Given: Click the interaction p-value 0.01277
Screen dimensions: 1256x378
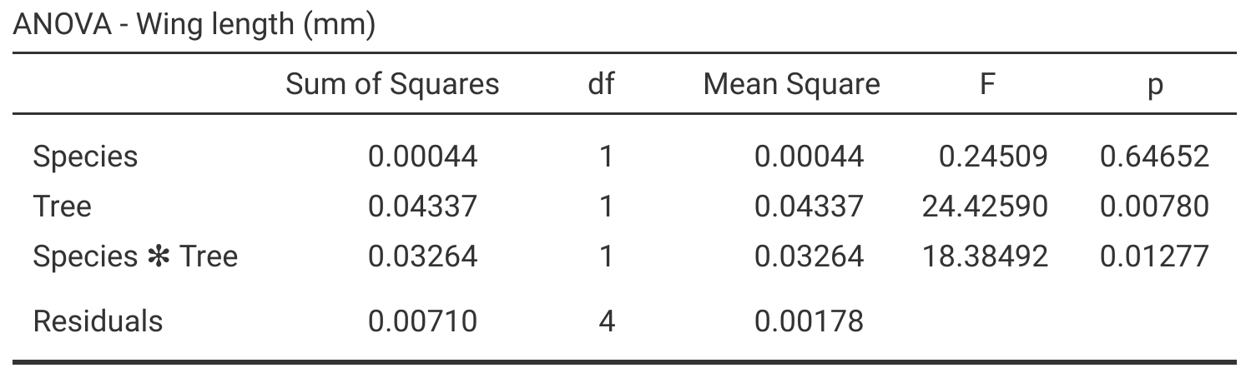Looking at the screenshot, I should point(1154,256).
